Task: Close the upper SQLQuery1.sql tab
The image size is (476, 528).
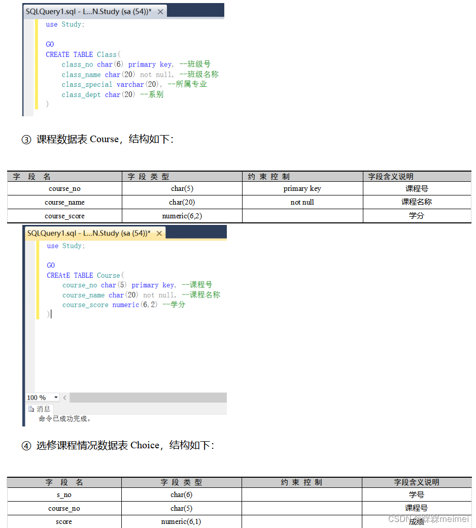Action: pos(160,12)
